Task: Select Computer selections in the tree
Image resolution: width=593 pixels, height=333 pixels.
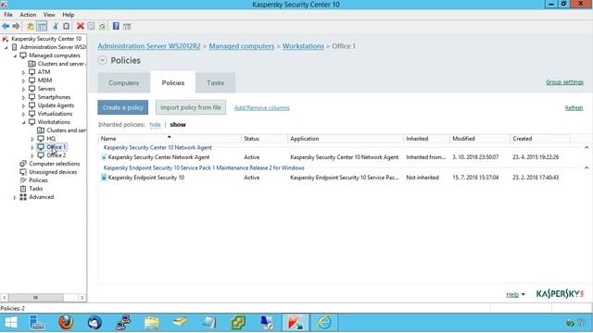Action: pos(55,164)
